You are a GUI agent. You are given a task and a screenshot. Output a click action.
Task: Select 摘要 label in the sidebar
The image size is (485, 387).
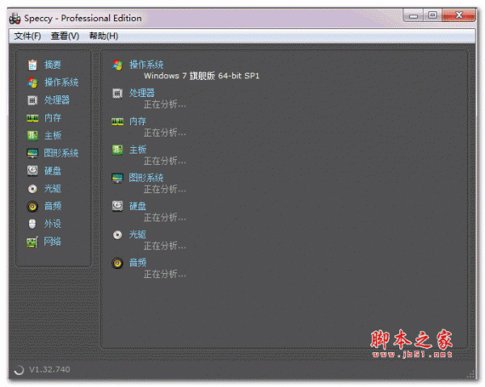pos(53,65)
